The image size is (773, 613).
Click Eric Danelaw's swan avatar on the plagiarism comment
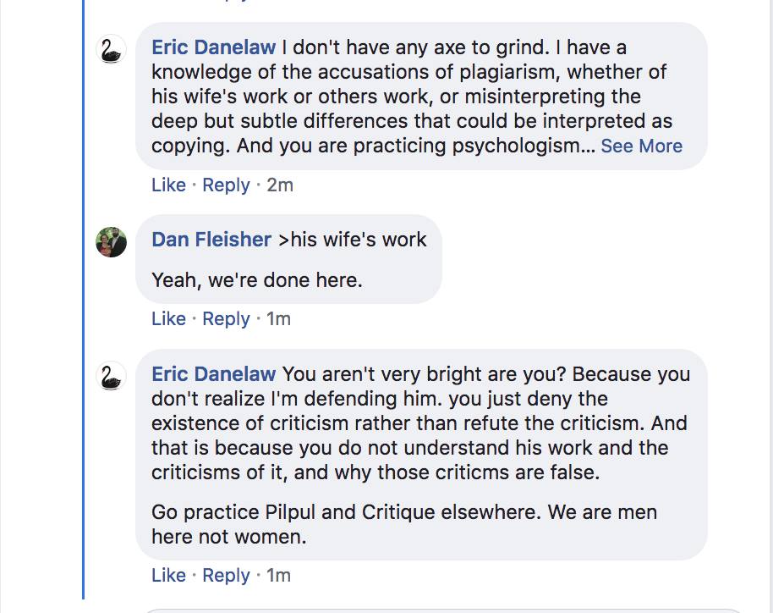[112, 50]
